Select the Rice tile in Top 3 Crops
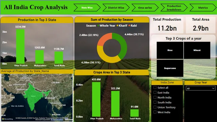 point(170,50)
